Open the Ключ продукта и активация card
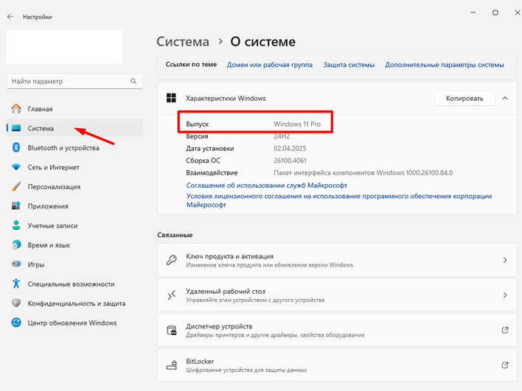Viewport: 522px width, 391px height. [337, 260]
